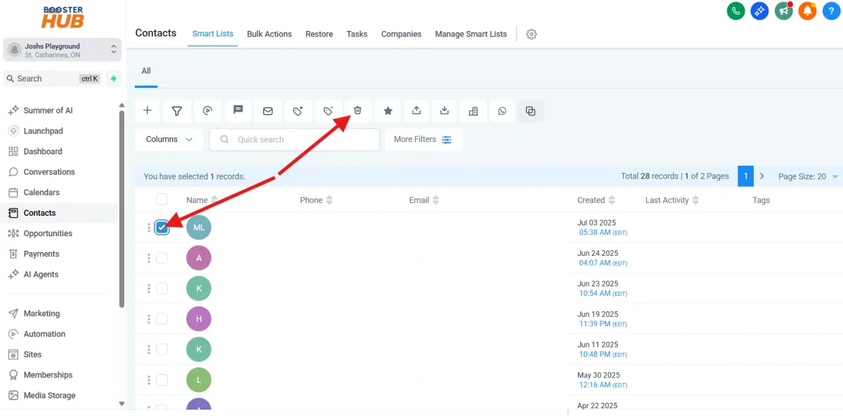The image size is (843, 416).
Task: Click the L contact avatar
Action: coord(199,380)
